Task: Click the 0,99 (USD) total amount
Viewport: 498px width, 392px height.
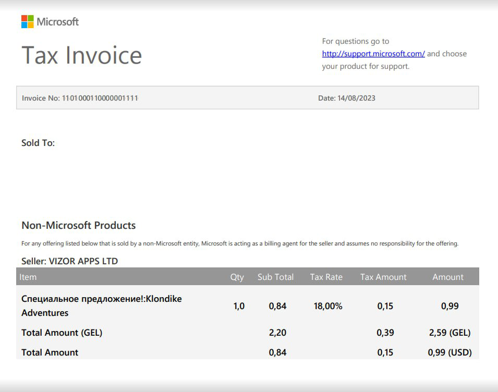Action: [x=449, y=352]
